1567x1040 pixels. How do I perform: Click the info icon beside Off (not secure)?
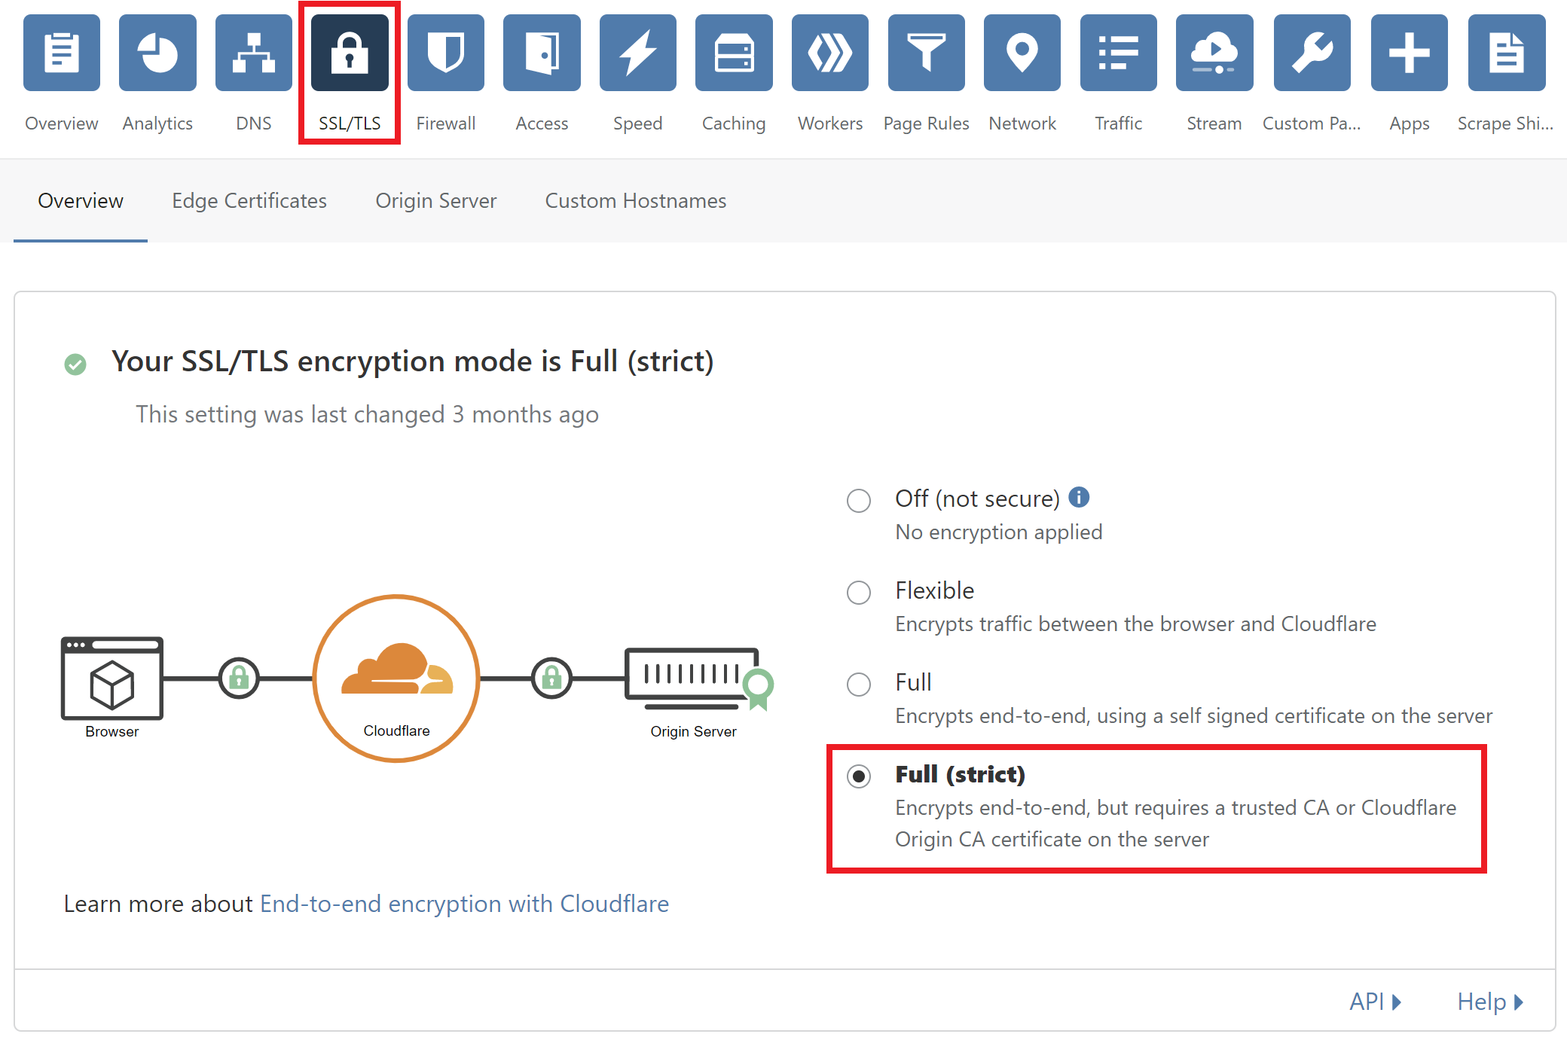pos(1079,497)
